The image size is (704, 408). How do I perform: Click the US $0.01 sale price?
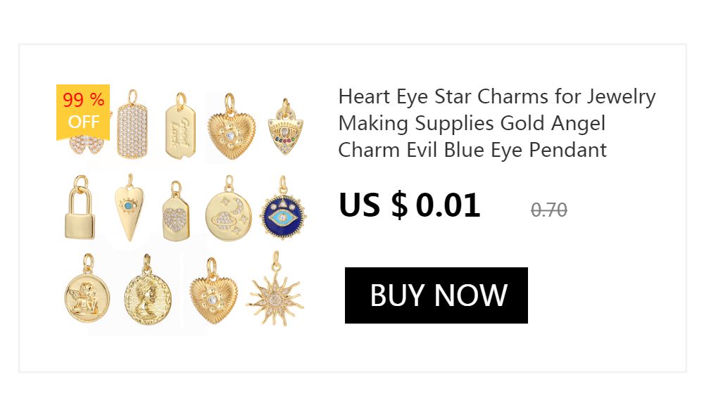[409, 205]
